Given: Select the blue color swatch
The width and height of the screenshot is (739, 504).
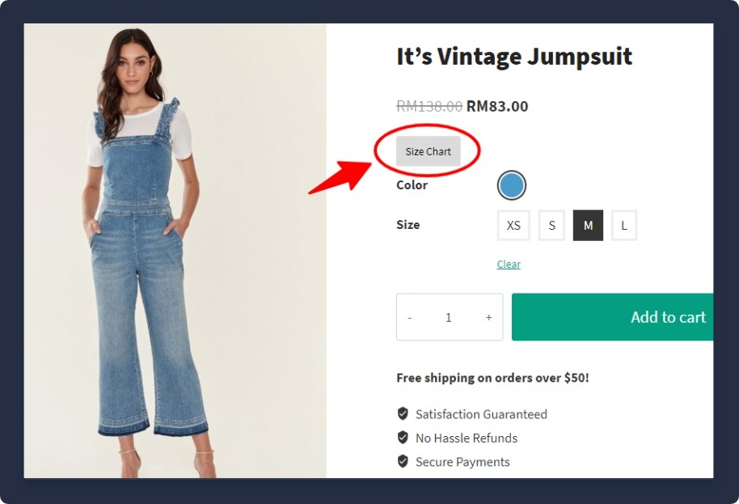Looking at the screenshot, I should (x=511, y=185).
